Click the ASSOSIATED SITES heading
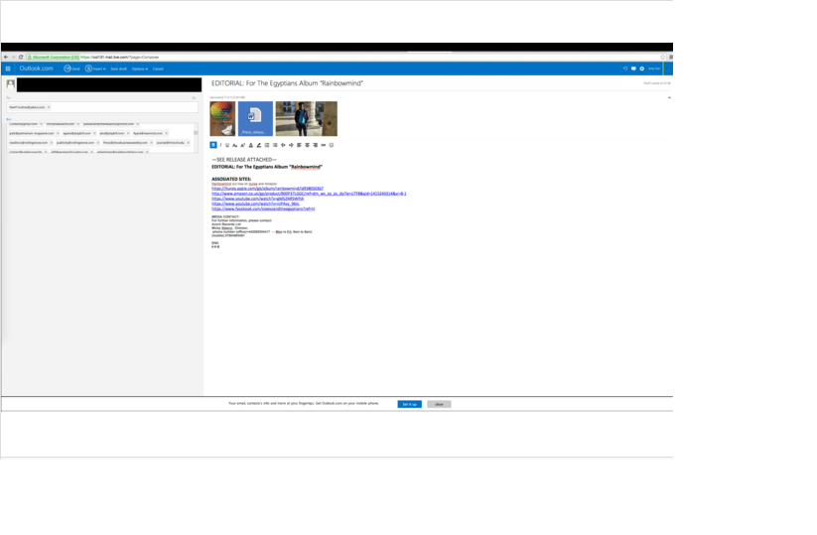The height and width of the screenshot is (535, 817). 231,180
